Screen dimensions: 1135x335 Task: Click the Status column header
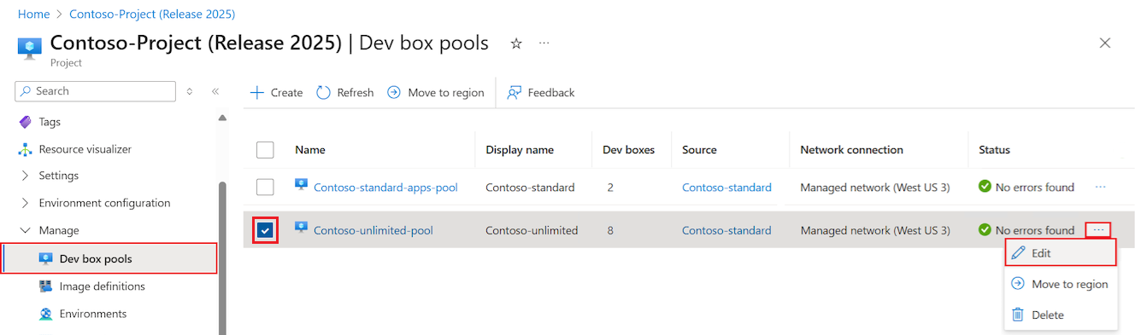click(994, 150)
